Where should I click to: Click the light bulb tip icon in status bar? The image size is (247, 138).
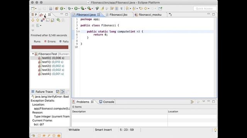pyautogui.click(x=215, y=130)
